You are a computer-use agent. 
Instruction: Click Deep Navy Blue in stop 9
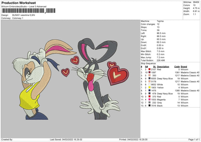(x=165, y=93)
